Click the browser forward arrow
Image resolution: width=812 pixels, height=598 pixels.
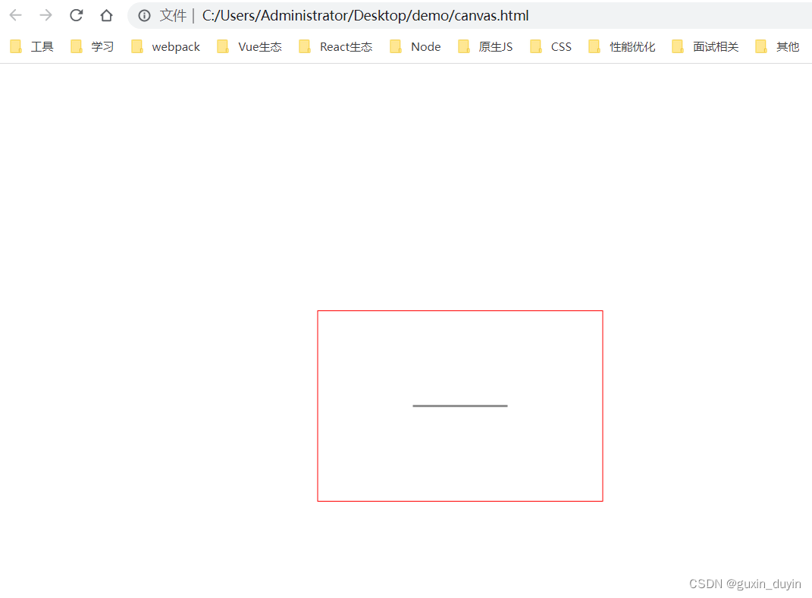point(45,15)
